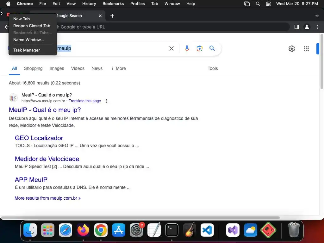The height and width of the screenshot is (243, 324).
Task: Open MeuIP - Qual é o meu ip? result
Action: tap(45, 110)
